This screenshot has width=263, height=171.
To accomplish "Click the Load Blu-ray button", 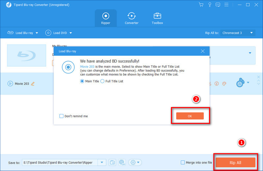I will 20,33.
